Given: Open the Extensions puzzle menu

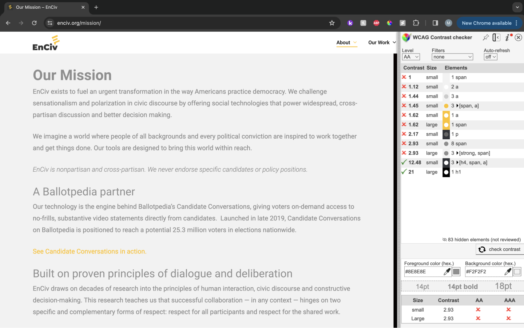Looking at the screenshot, I should (416, 23).
